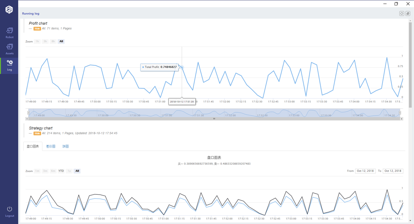Set Profit chart zoom to 8h
Screen dimensions: 414x224
coord(53,41)
